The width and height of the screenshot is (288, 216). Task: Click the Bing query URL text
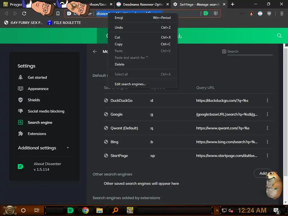click(x=227, y=142)
